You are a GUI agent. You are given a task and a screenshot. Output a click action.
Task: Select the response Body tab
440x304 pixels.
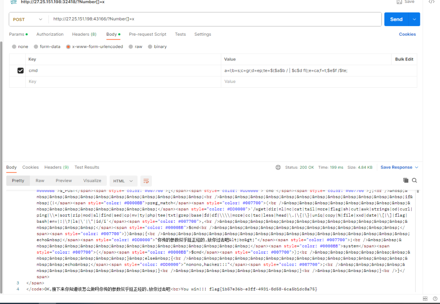tap(12, 167)
